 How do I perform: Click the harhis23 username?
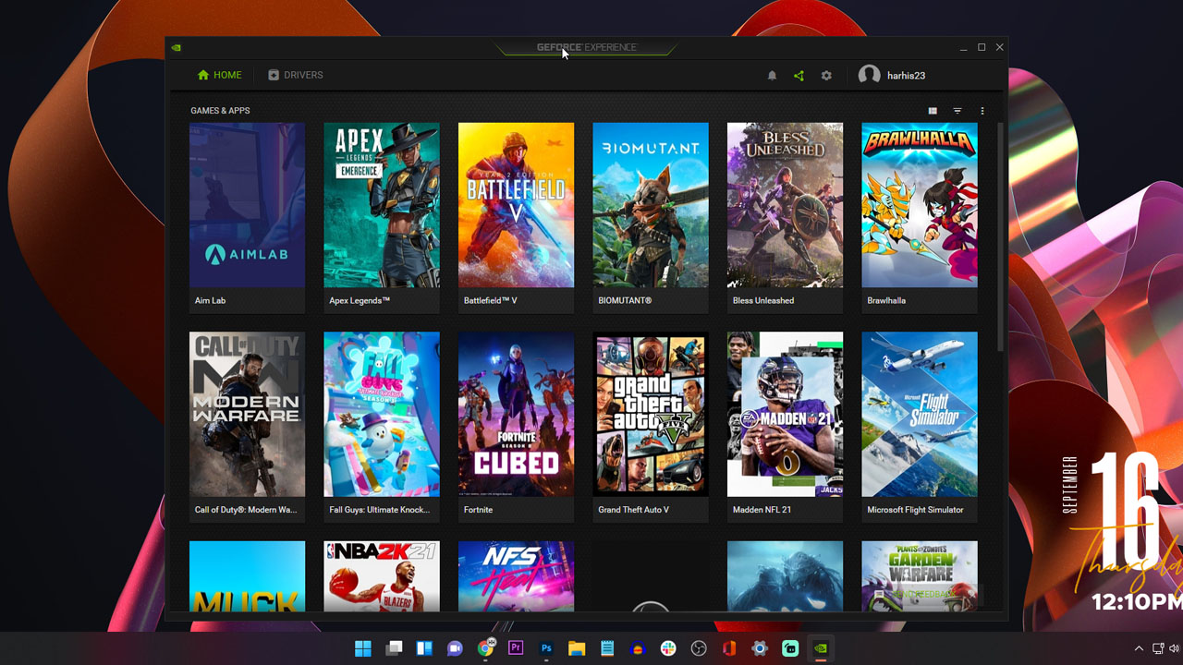906,76
